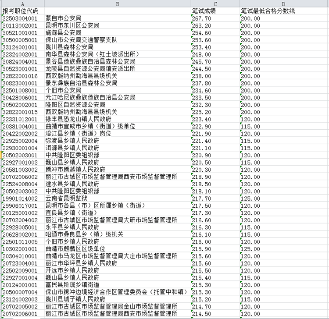Select the 宜良县乡镇（街道） cell
Image resolution: width=329 pixels, height=319 pixels.
(x=118, y=213)
